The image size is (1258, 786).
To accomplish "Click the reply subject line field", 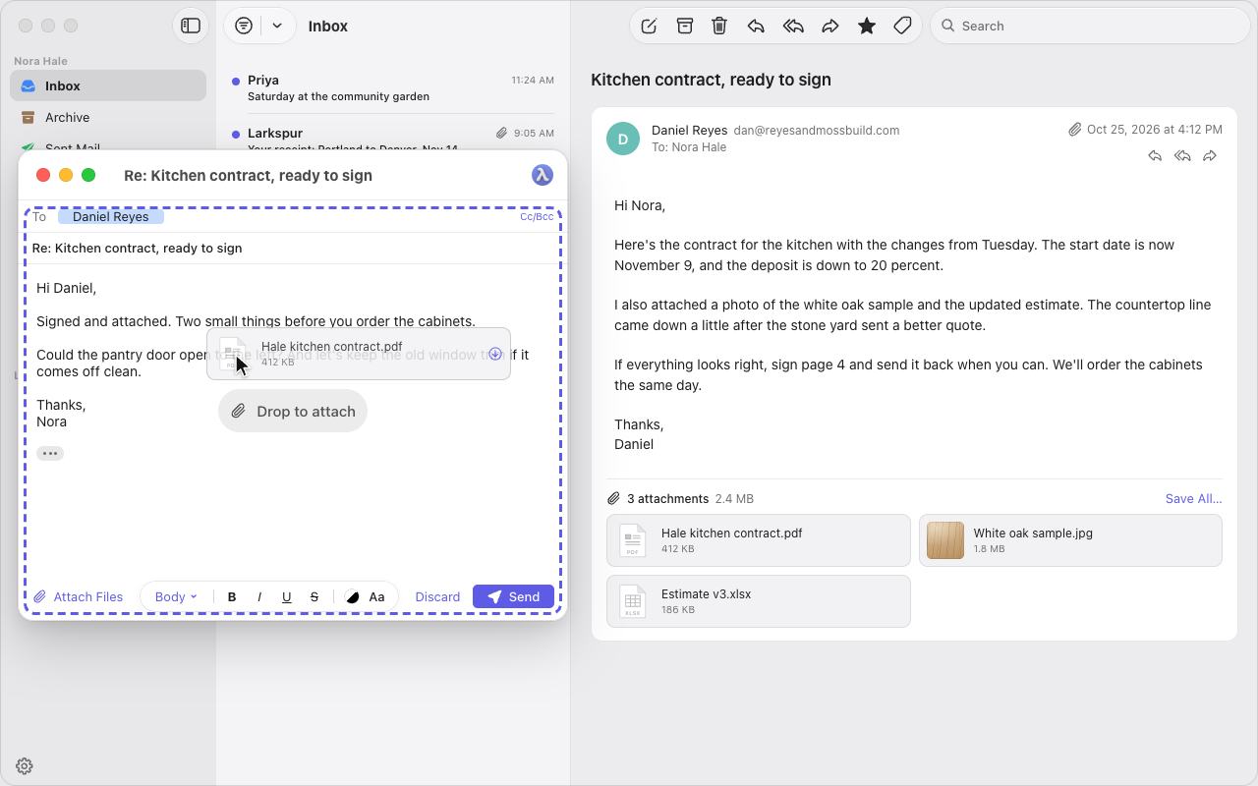I will [x=293, y=248].
